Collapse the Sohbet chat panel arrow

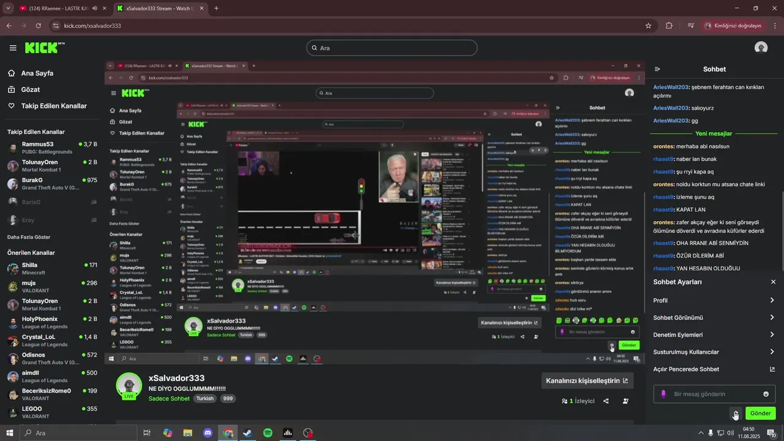pyautogui.click(x=657, y=69)
